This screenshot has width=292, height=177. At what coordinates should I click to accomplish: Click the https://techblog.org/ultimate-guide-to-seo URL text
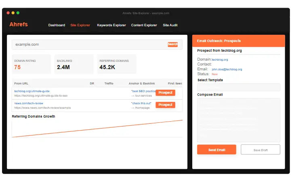tap(41, 96)
